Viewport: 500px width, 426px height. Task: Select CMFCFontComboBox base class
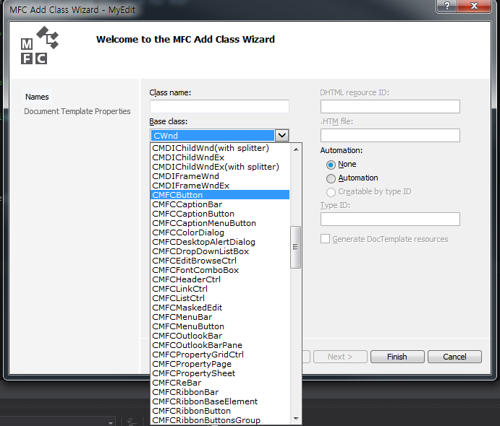click(x=220, y=270)
